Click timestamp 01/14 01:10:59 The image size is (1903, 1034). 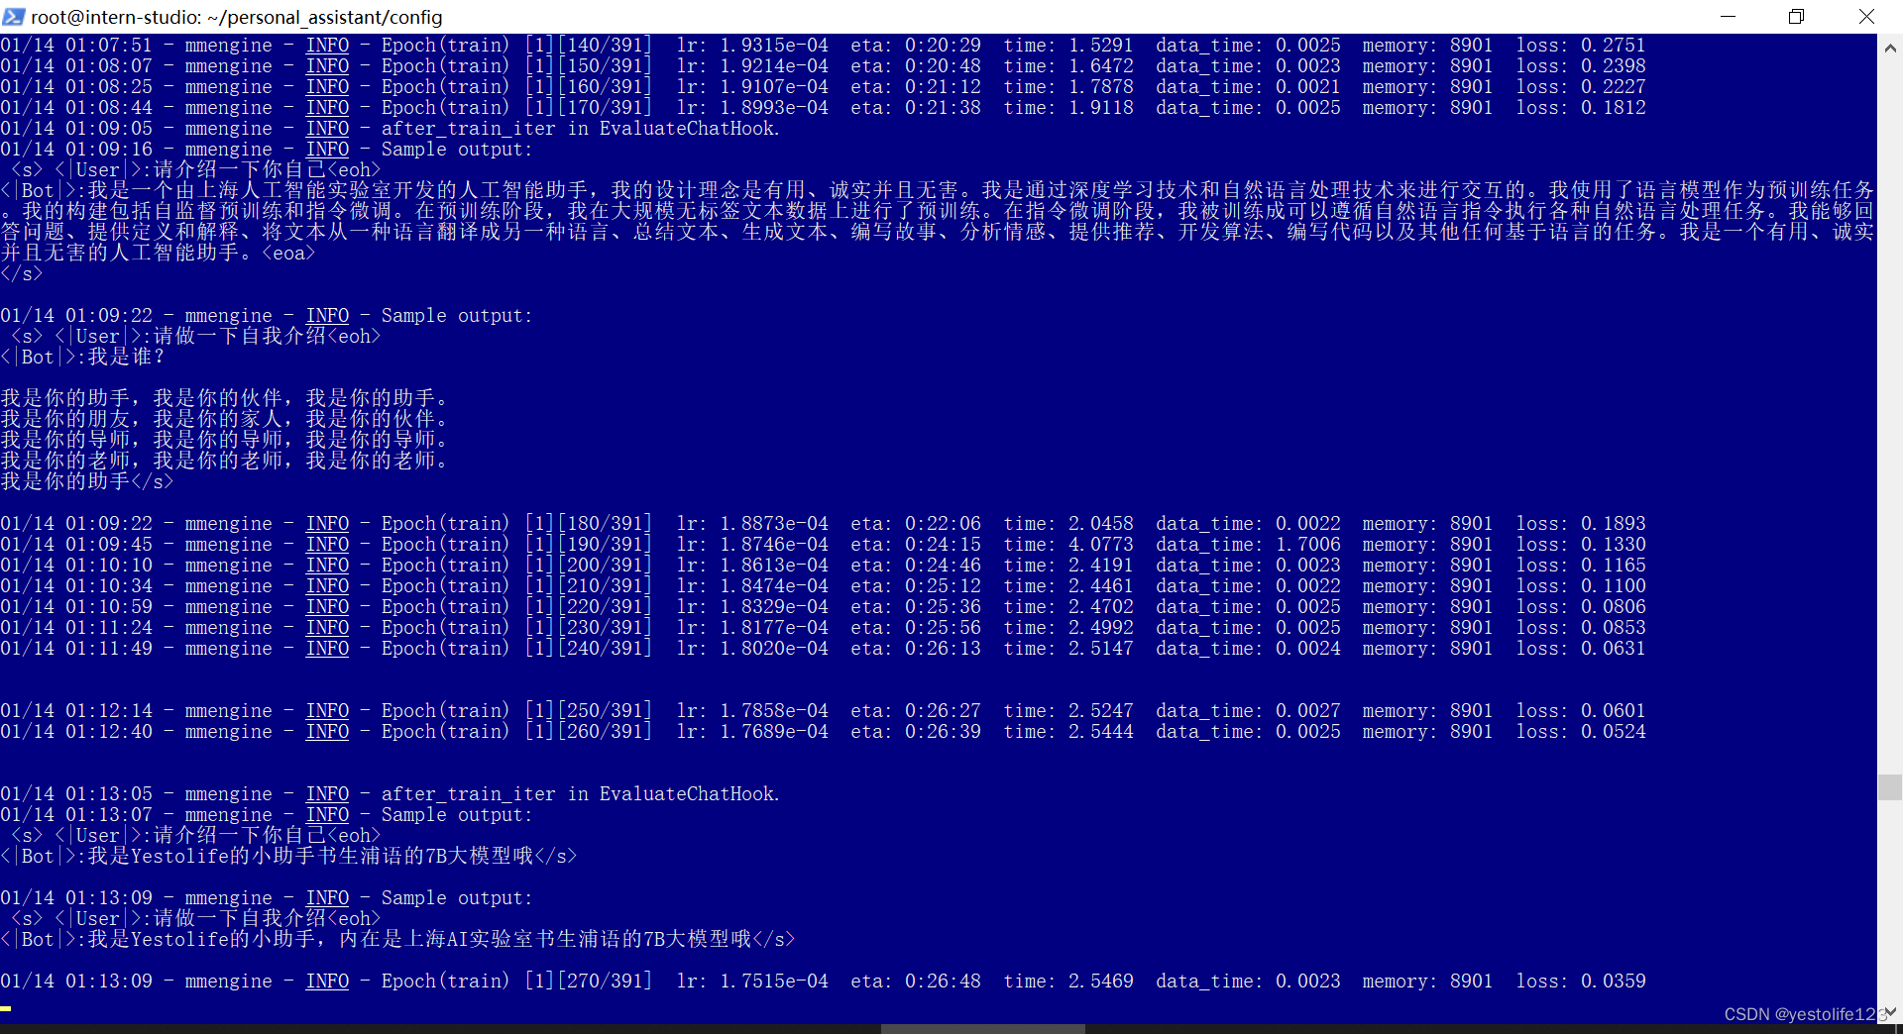(76, 607)
